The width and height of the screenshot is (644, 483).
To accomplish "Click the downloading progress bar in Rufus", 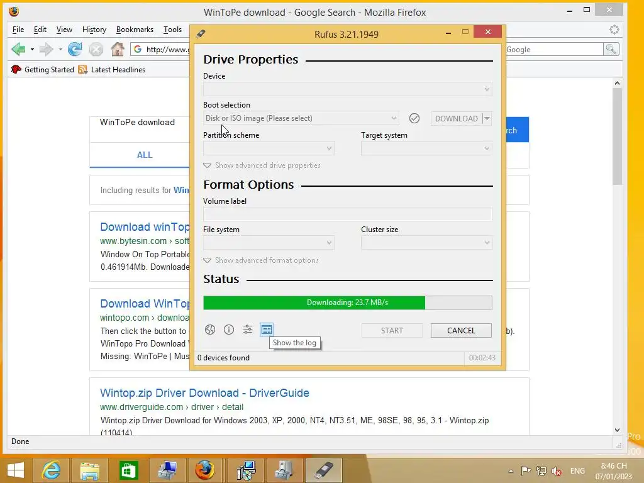I will point(347,303).
